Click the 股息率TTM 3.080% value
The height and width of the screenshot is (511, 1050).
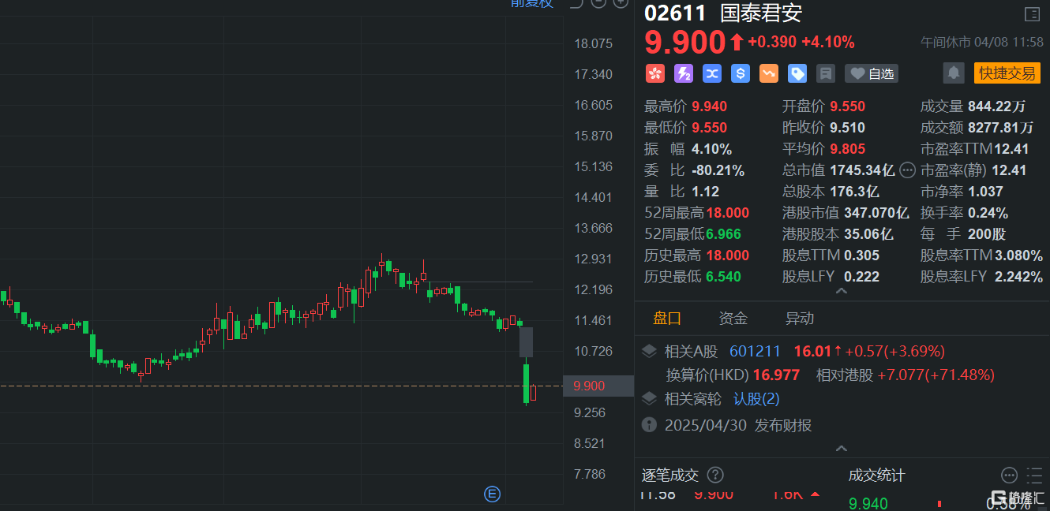(x=1018, y=255)
